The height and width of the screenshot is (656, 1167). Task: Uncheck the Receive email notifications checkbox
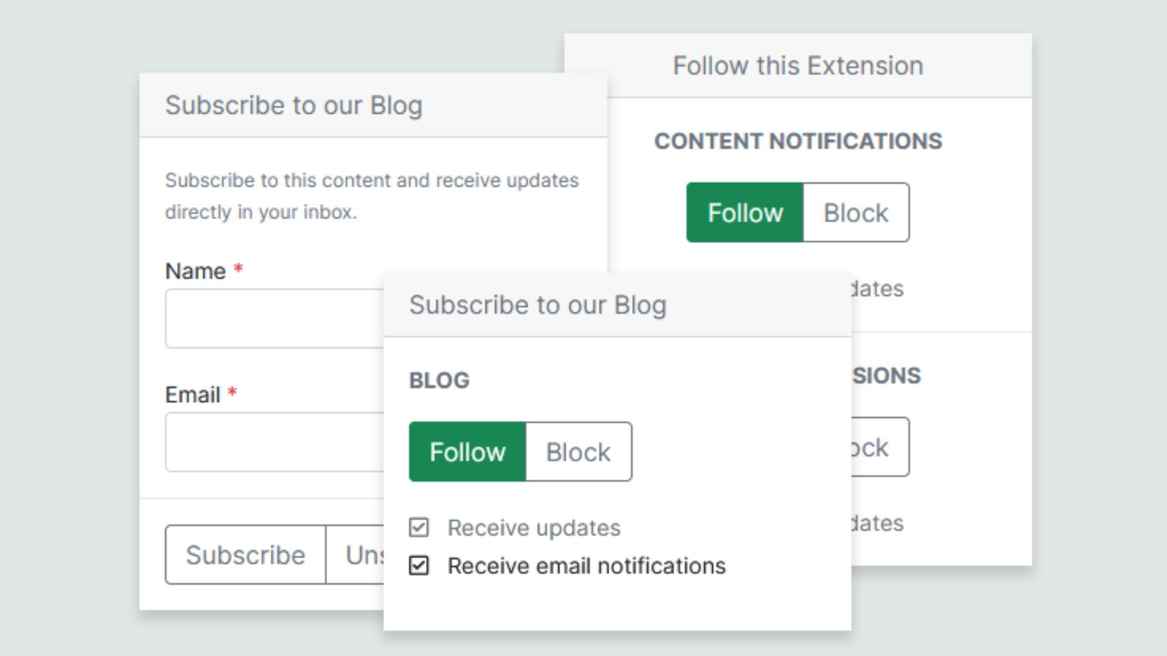tap(419, 565)
